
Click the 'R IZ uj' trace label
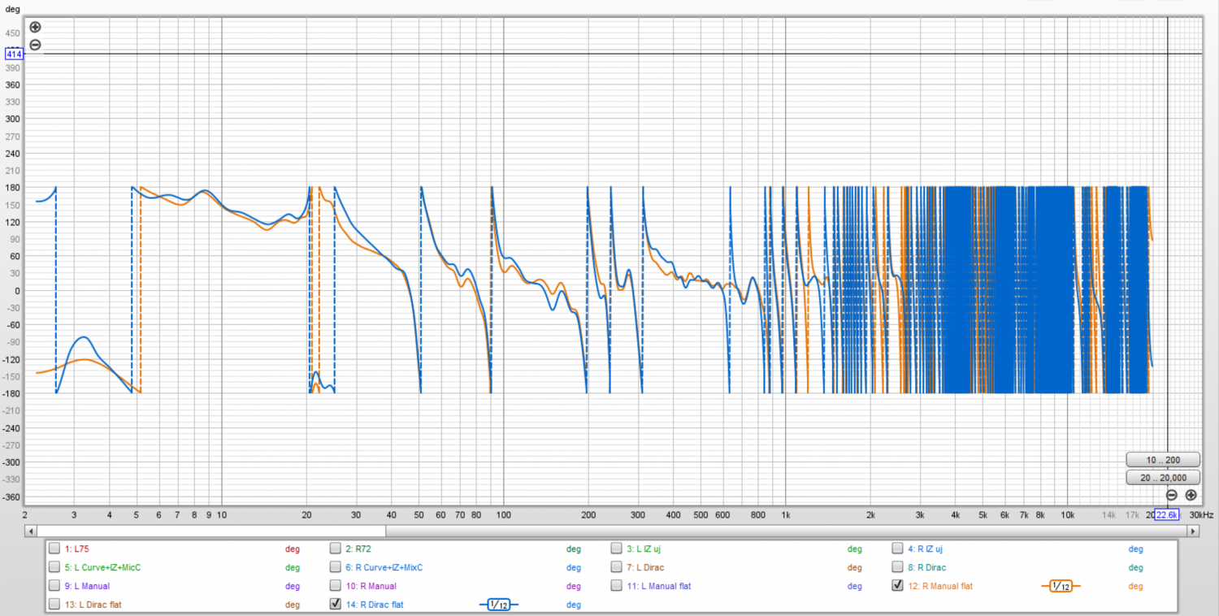[926, 549]
